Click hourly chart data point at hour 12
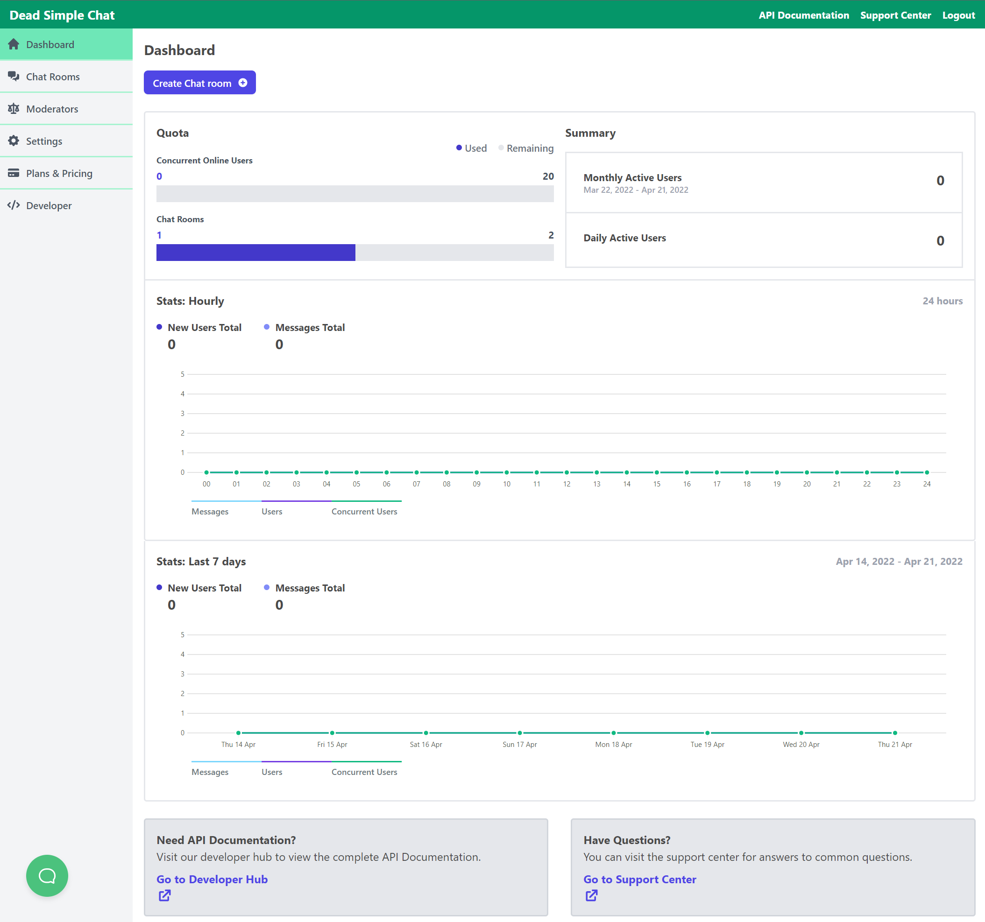This screenshot has height=922, width=985. [x=567, y=472]
